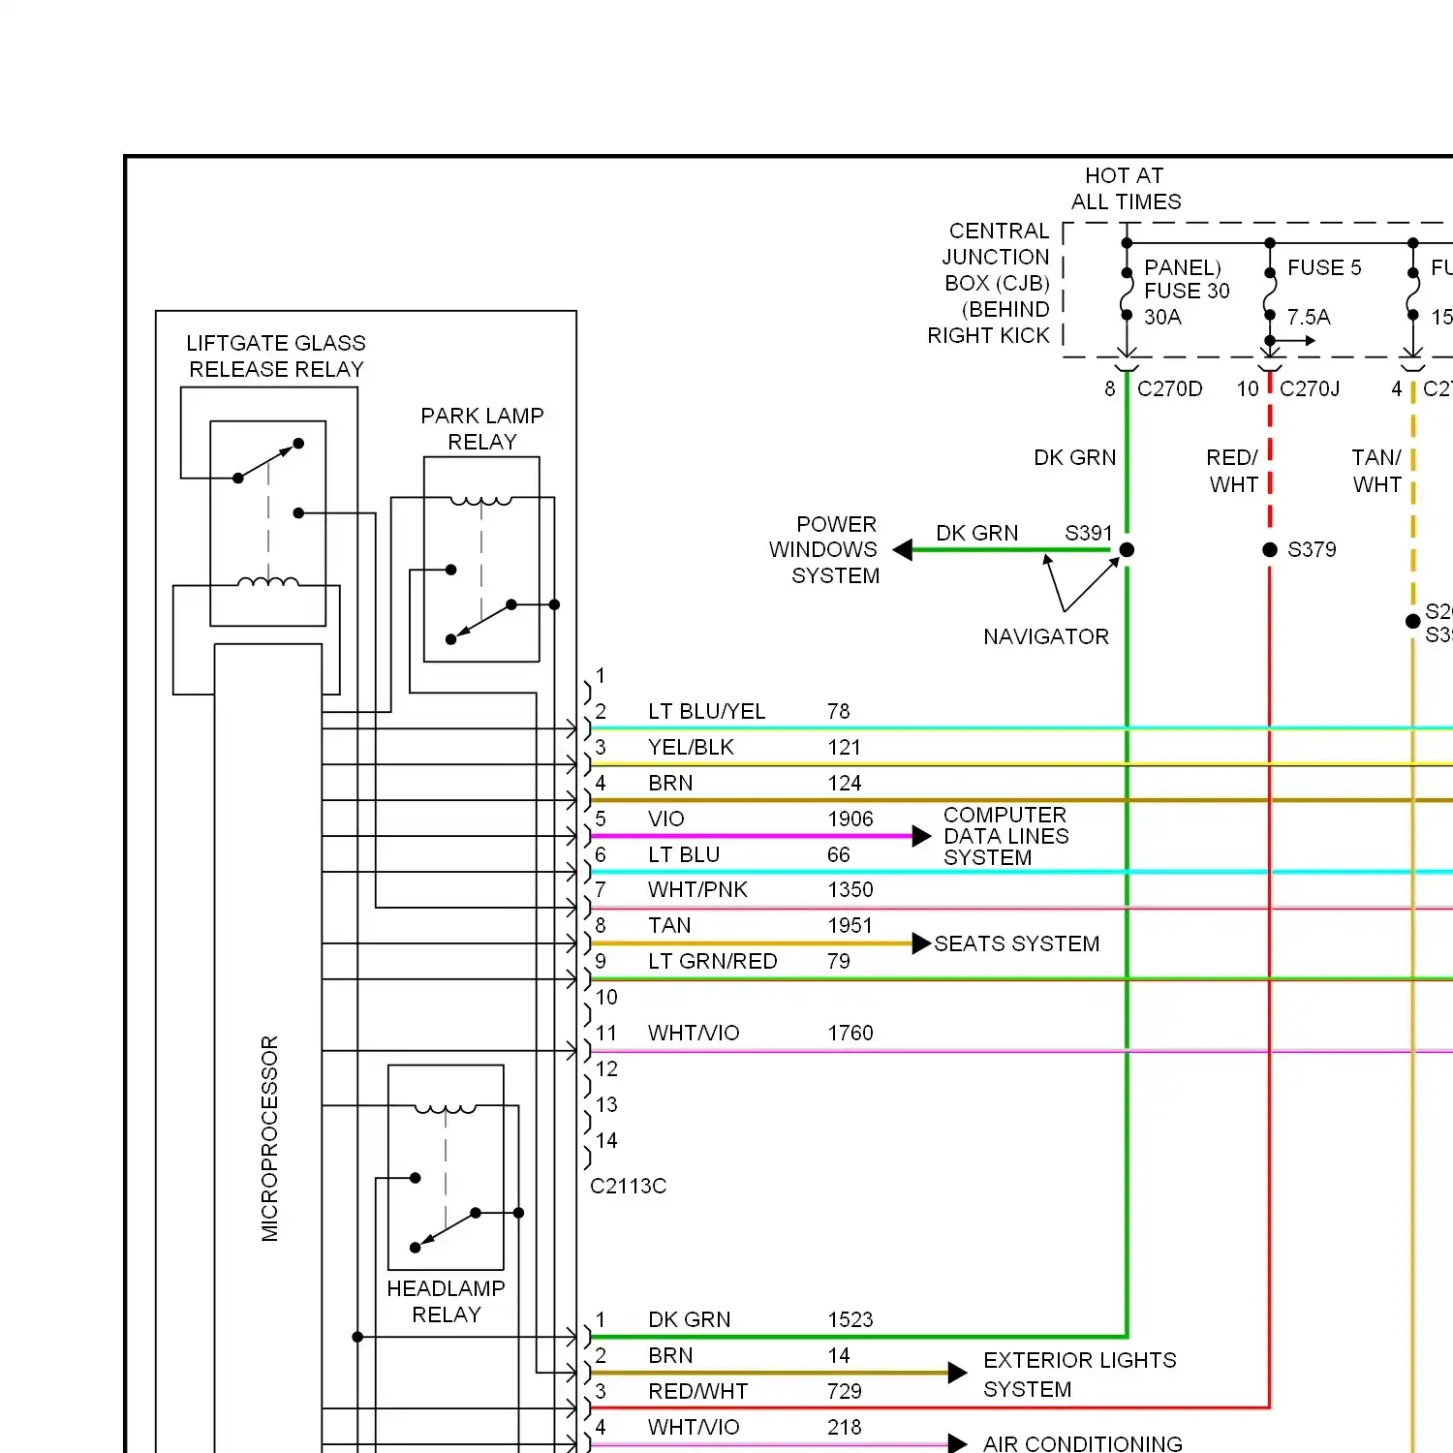
Task: Click the WHT/VIO 1760 wire label
Action: click(694, 1034)
